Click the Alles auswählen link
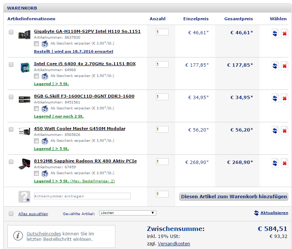 pyautogui.click(x=33, y=214)
